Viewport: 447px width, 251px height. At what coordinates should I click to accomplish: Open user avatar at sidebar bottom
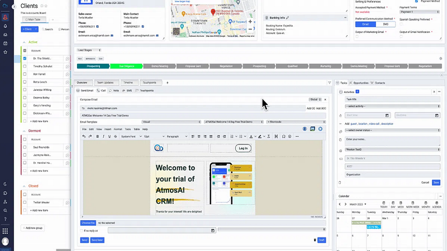tap(5, 242)
